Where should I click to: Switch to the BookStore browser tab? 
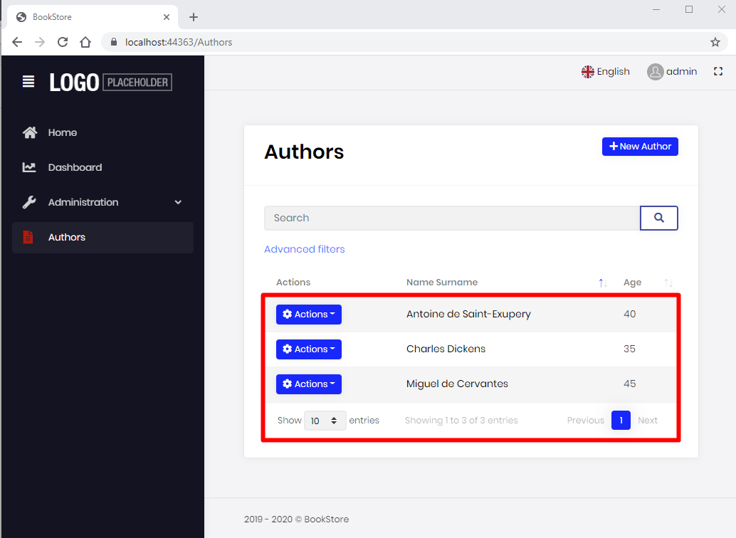93,17
